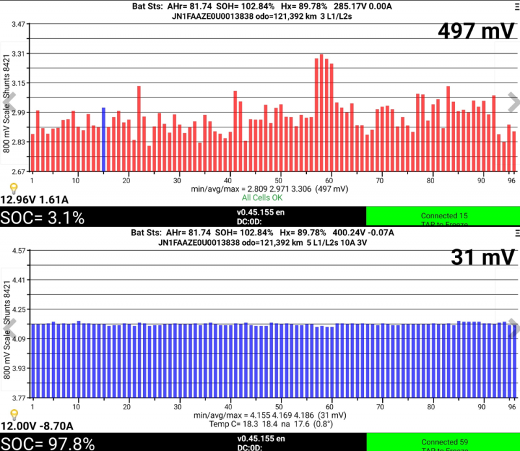Toggle the 800 mV Scale label on top chart
This screenshot has height=451, width=520.
pos(6,103)
